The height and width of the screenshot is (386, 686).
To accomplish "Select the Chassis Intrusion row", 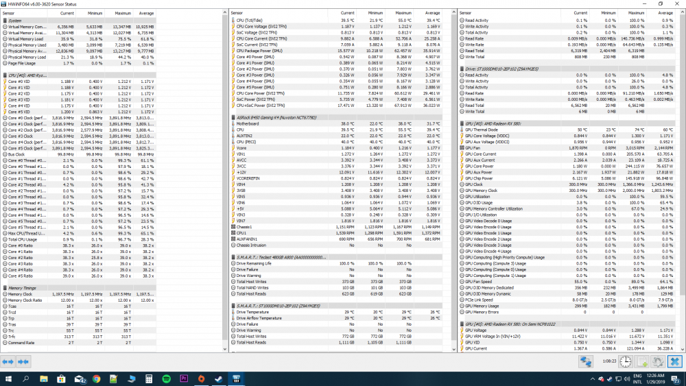I will coord(336,245).
